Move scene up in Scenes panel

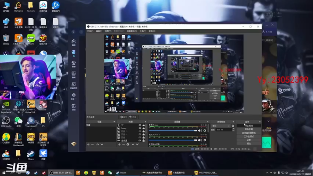click(x=97, y=144)
